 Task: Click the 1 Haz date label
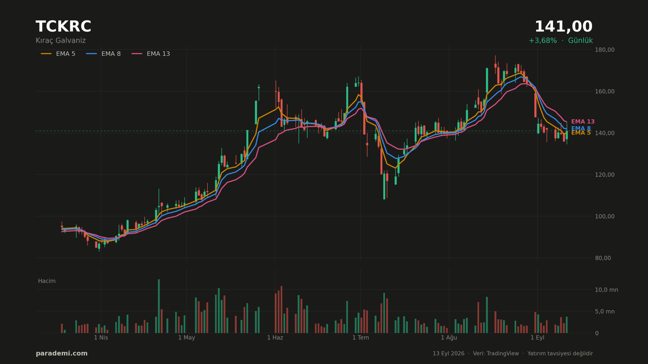pos(275,338)
